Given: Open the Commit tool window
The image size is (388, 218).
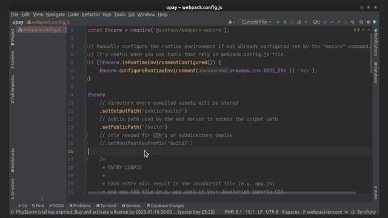Looking at the screenshot, I should [13, 60].
